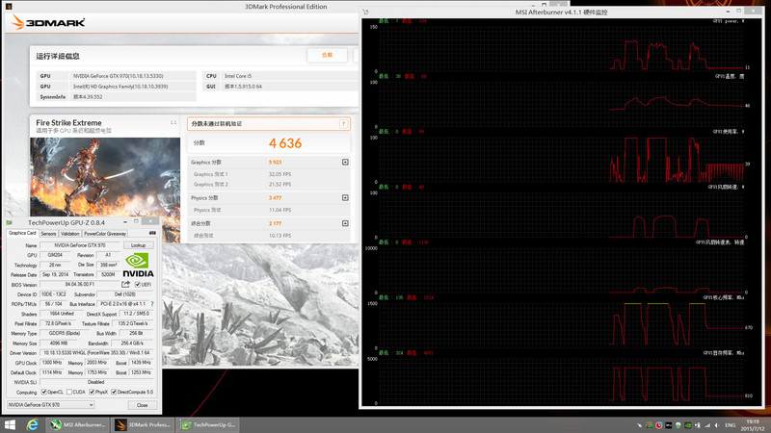771x433 pixels.
Task: Click the 3DMark logo in the header
Action: tap(47, 22)
